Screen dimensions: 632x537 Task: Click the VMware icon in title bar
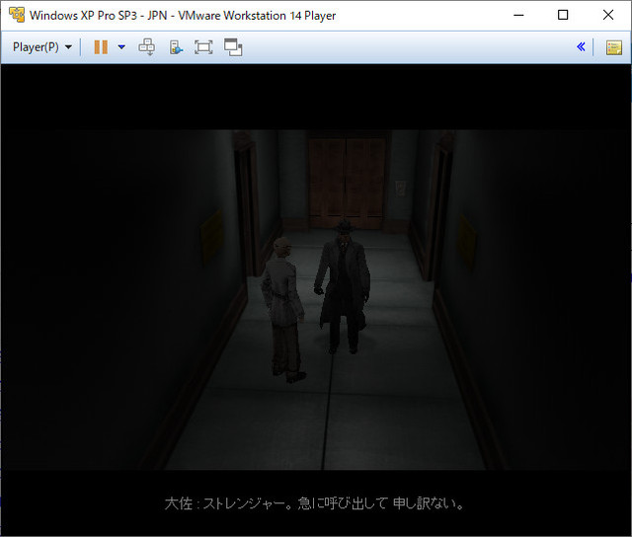point(17,15)
